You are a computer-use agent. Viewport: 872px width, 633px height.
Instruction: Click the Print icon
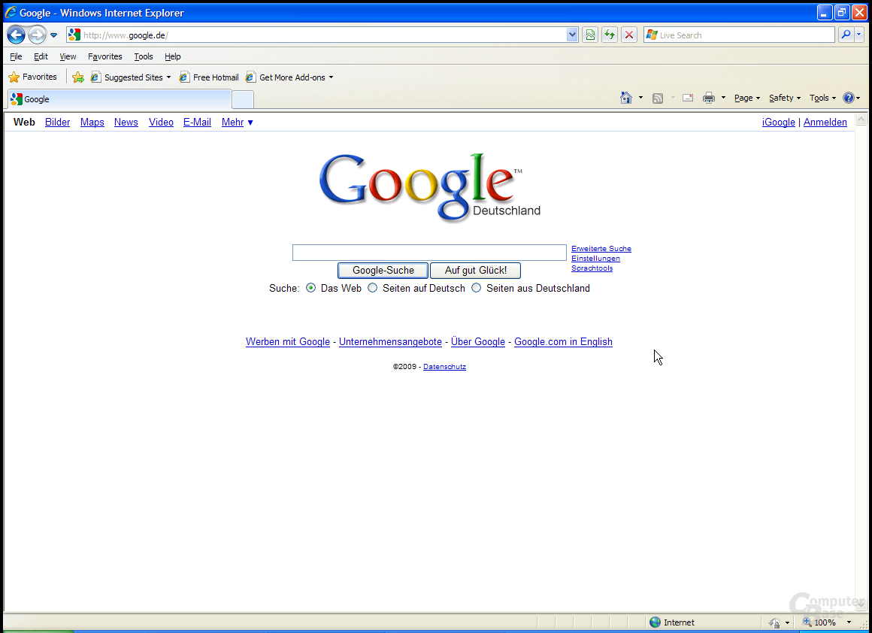[x=708, y=98]
